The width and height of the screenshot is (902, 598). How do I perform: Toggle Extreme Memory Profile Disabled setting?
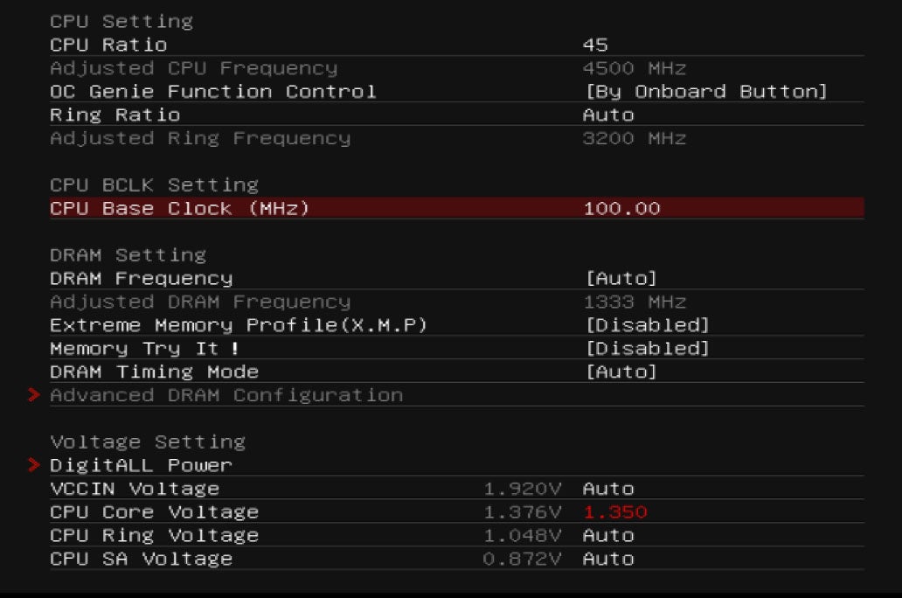[646, 325]
